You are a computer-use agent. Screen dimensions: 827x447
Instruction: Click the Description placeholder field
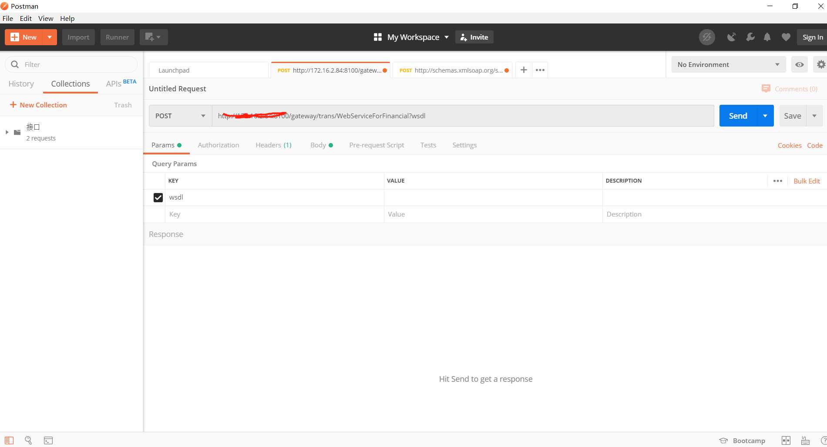[x=714, y=214]
